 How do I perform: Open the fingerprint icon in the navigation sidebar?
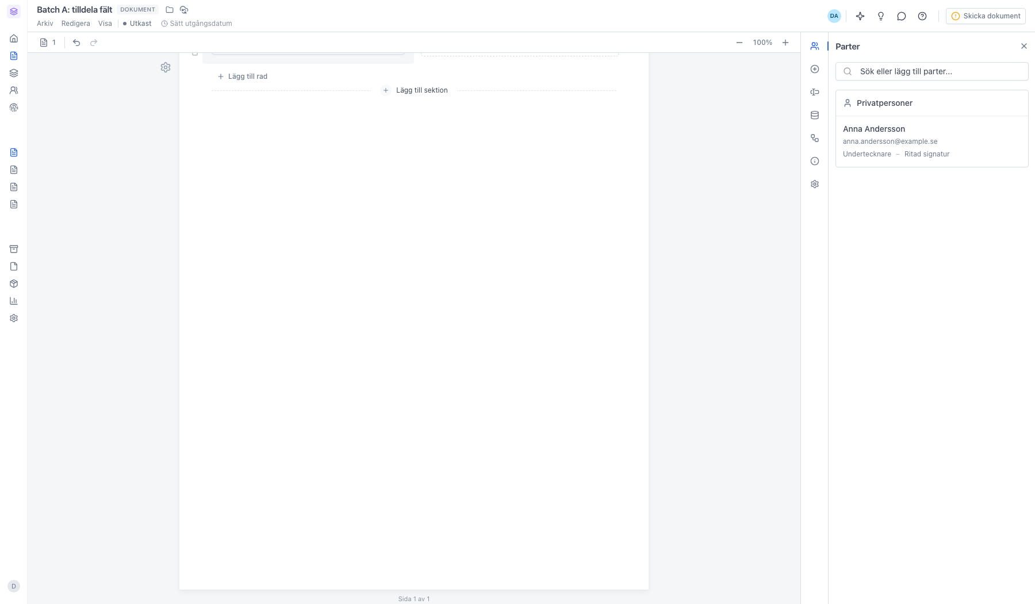[x=14, y=108]
